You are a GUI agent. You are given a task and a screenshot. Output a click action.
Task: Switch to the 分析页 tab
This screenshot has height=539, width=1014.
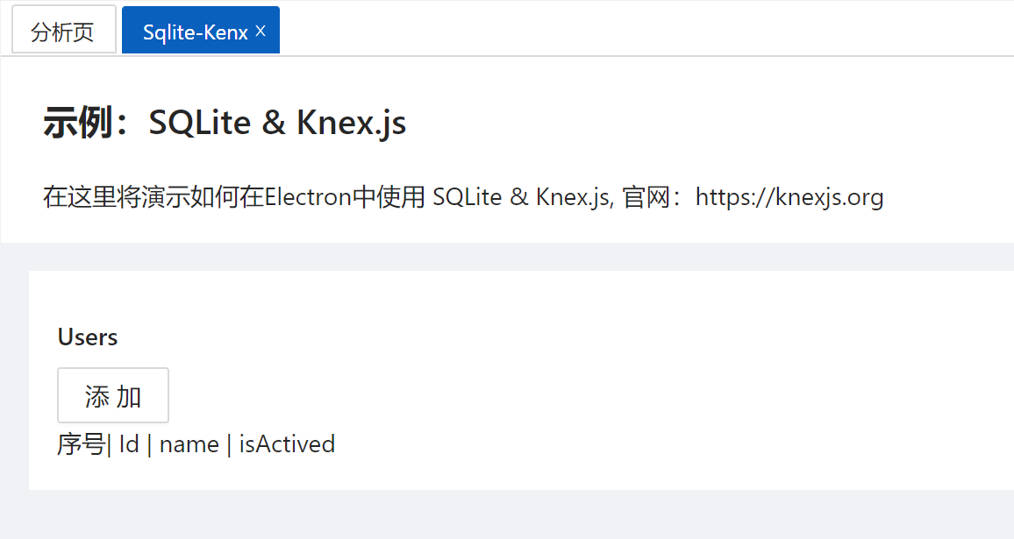tap(63, 32)
